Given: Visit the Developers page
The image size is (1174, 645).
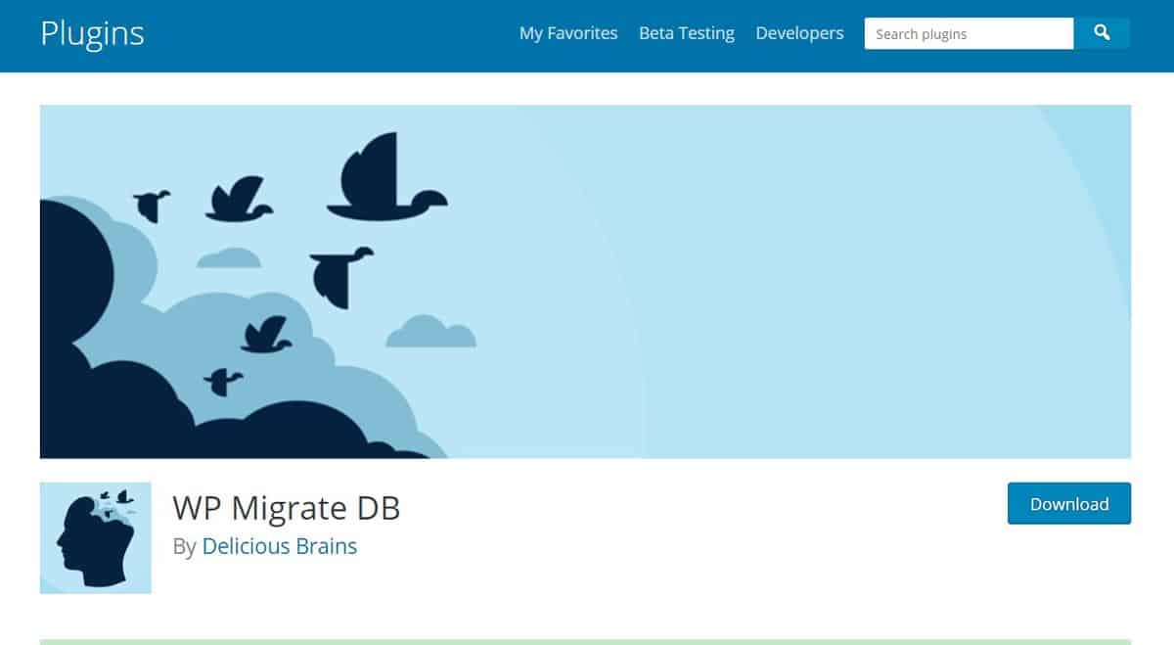Looking at the screenshot, I should [x=799, y=32].
